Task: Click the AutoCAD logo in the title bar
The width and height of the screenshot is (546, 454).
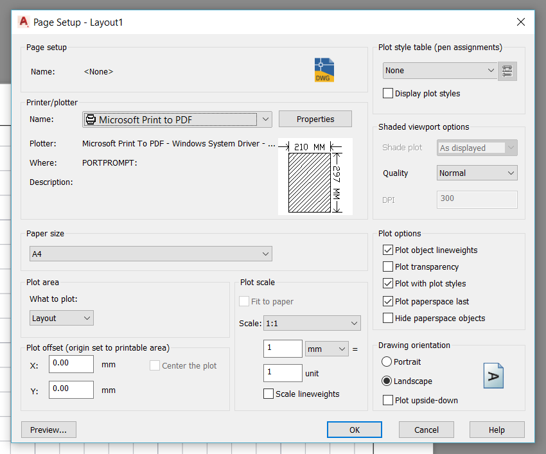Action: click(x=24, y=22)
